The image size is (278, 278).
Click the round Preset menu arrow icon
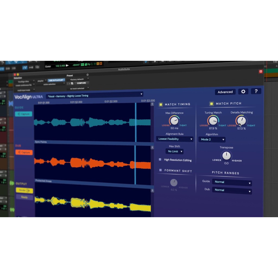[x=87, y=75]
